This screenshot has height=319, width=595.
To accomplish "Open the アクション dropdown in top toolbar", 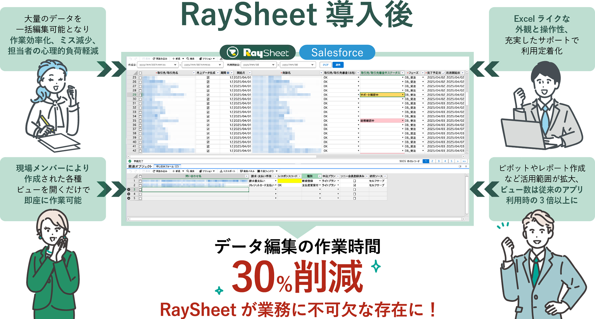I will tap(207, 59).
